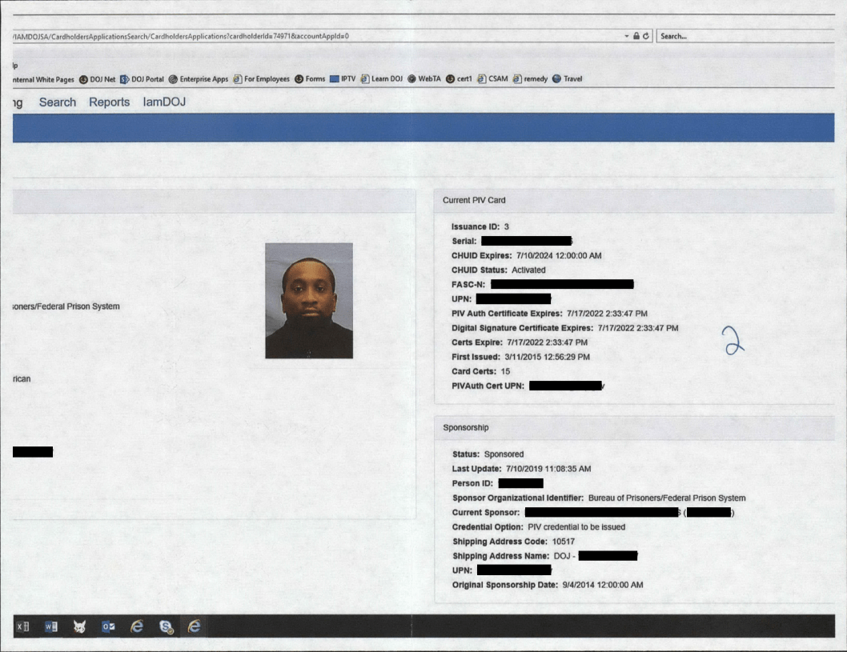Expand the address bar history dropdown arrow

click(627, 36)
